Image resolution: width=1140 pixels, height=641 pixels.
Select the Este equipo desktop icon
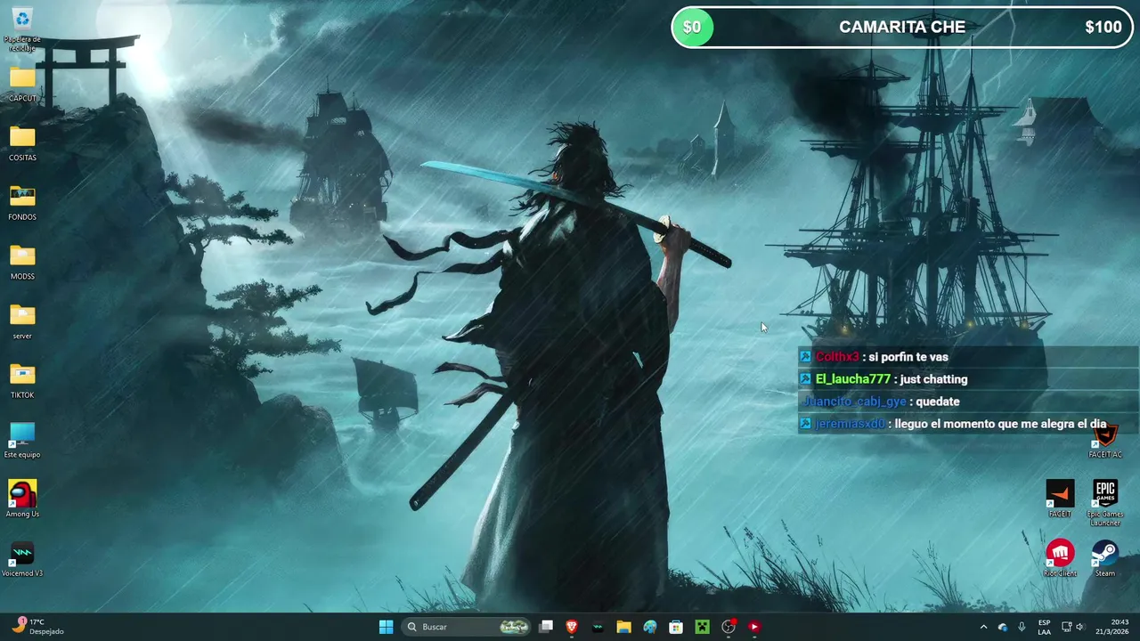[22, 441]
